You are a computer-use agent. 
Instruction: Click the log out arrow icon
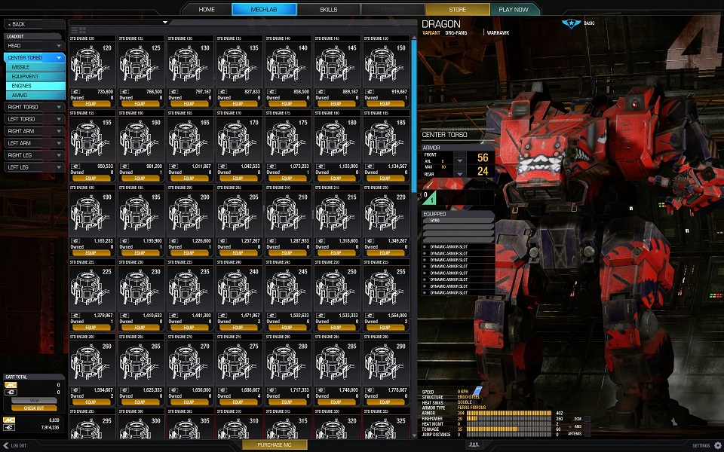tap(5, 445)
